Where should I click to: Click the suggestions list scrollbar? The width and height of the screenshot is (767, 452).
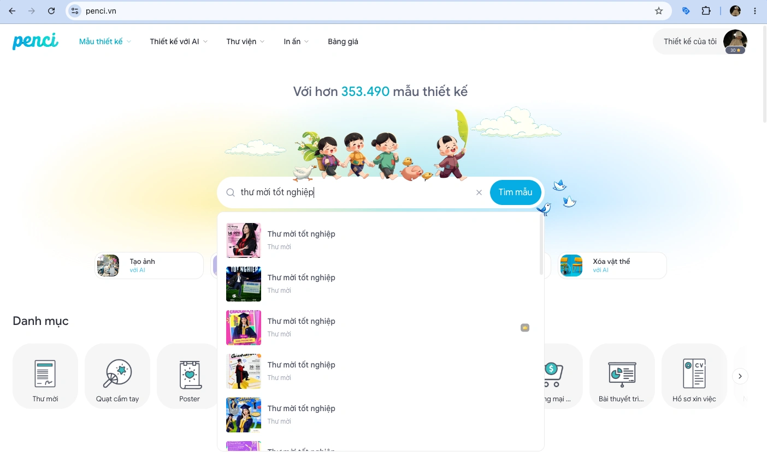[x=541, y=245]
